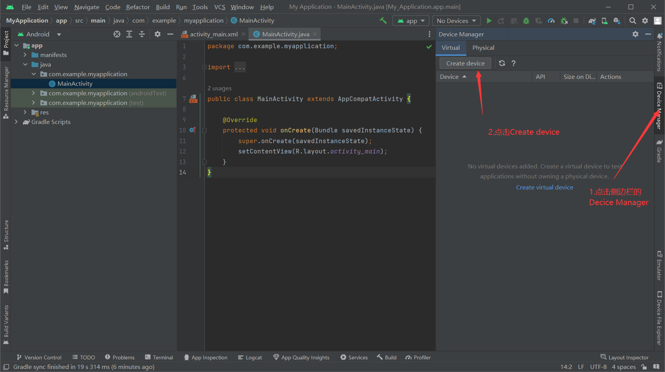
Task: Click the green inspection checkmark in editor
Action: pyautogui.click(x=429, y=47)
